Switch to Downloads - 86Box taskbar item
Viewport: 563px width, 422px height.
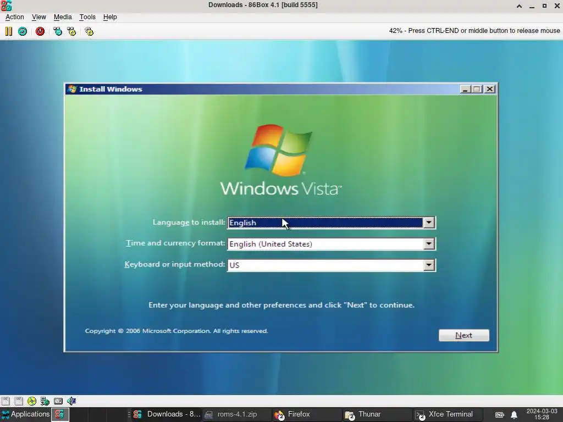click(x=166, y=414)
